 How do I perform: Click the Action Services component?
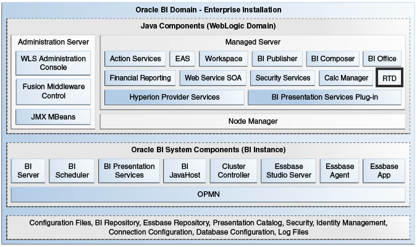(135, 59)
